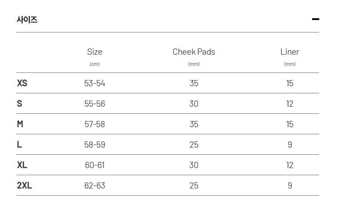The image size is (341, 205).
Task: Click Liner value in 2XL row
Action: pos(290,185)
